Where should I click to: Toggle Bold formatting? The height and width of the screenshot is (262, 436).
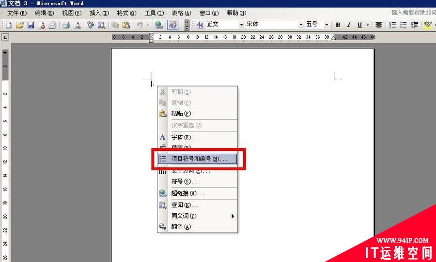tap(338, 25)
